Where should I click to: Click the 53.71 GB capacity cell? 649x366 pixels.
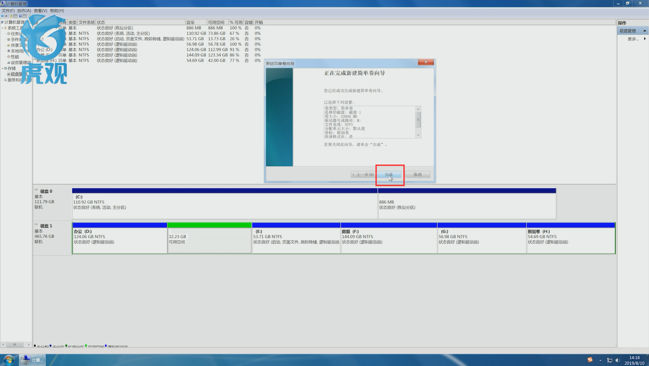point(195,39)
